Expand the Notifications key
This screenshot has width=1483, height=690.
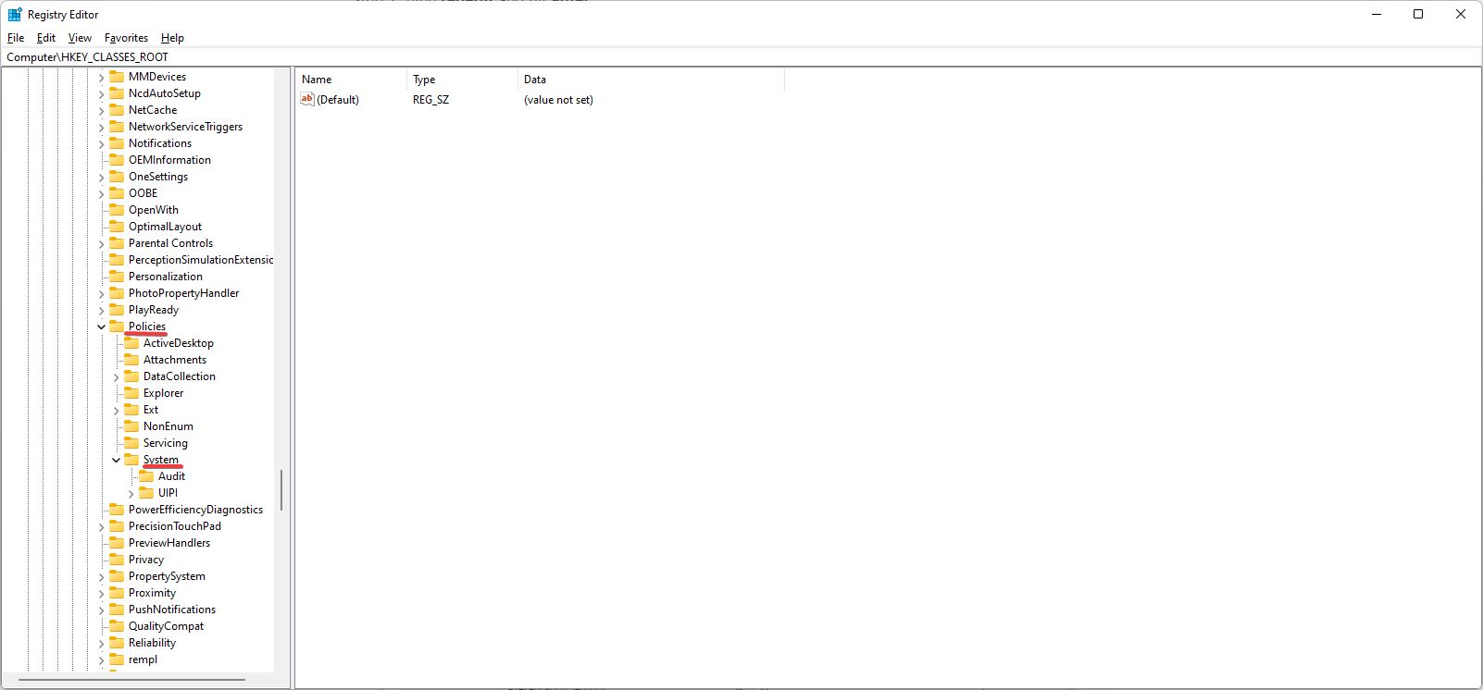(102, 143)
